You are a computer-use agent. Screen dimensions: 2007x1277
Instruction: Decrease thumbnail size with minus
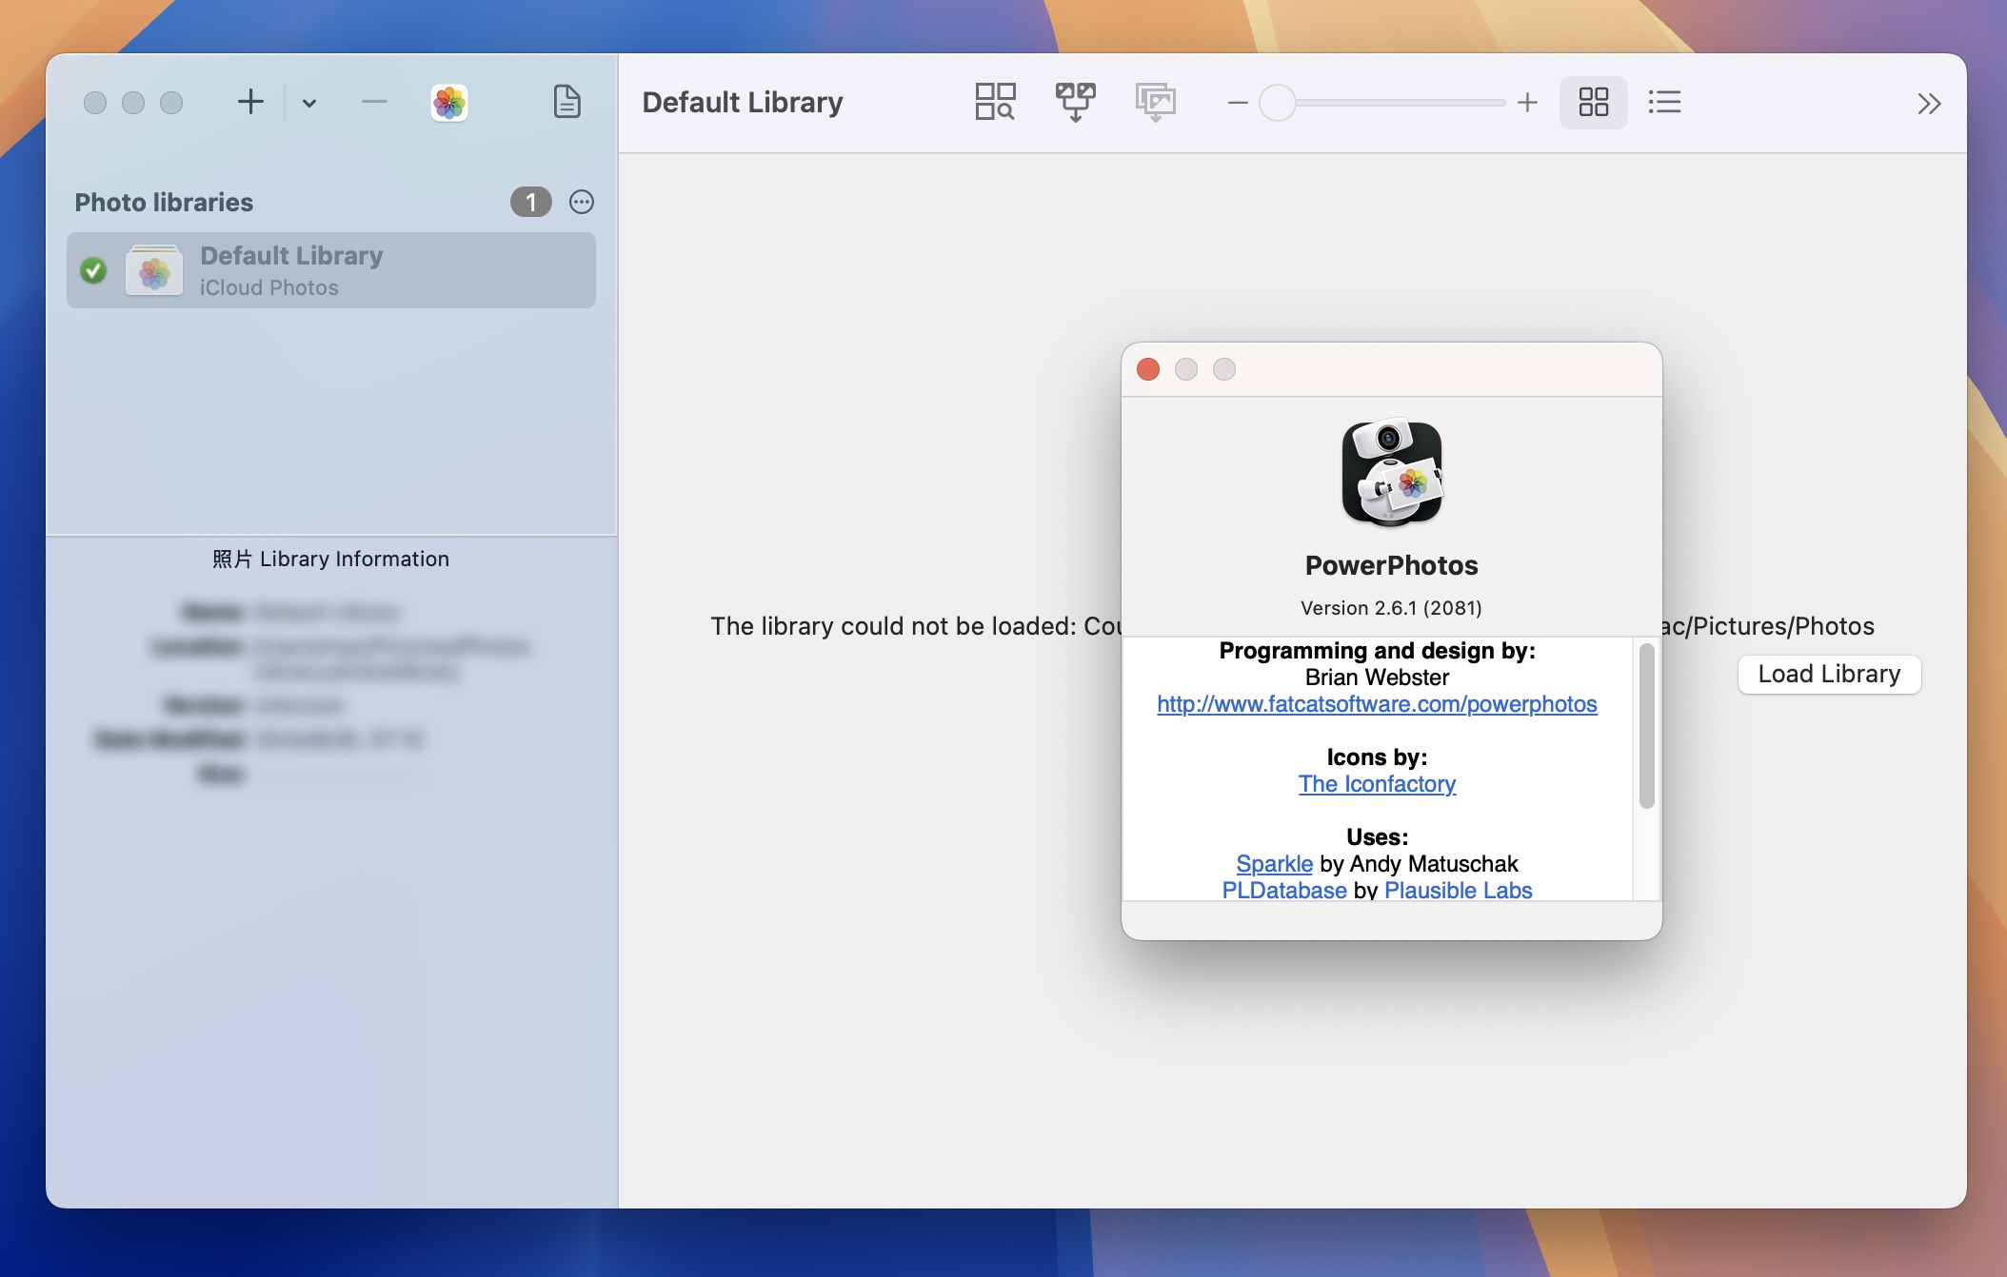click(1238, 103)
